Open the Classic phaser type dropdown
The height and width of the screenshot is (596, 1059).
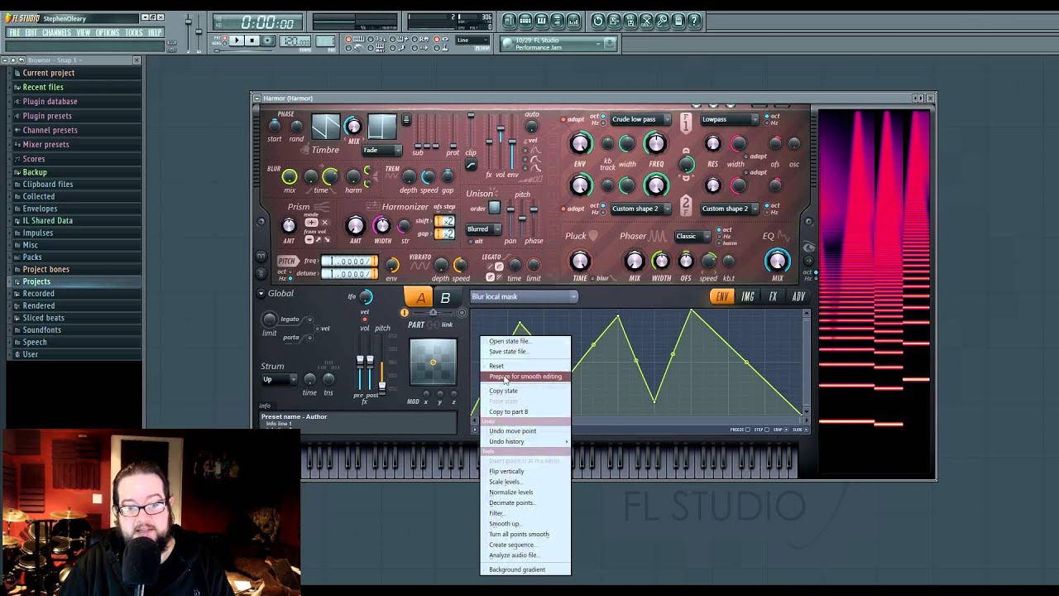pyautogui.click(x=692, y=236)
